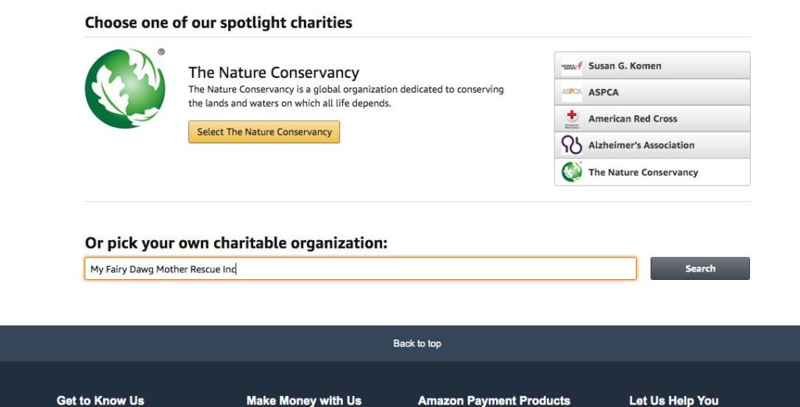Click the ASPCA logo icon

point(571,92)
